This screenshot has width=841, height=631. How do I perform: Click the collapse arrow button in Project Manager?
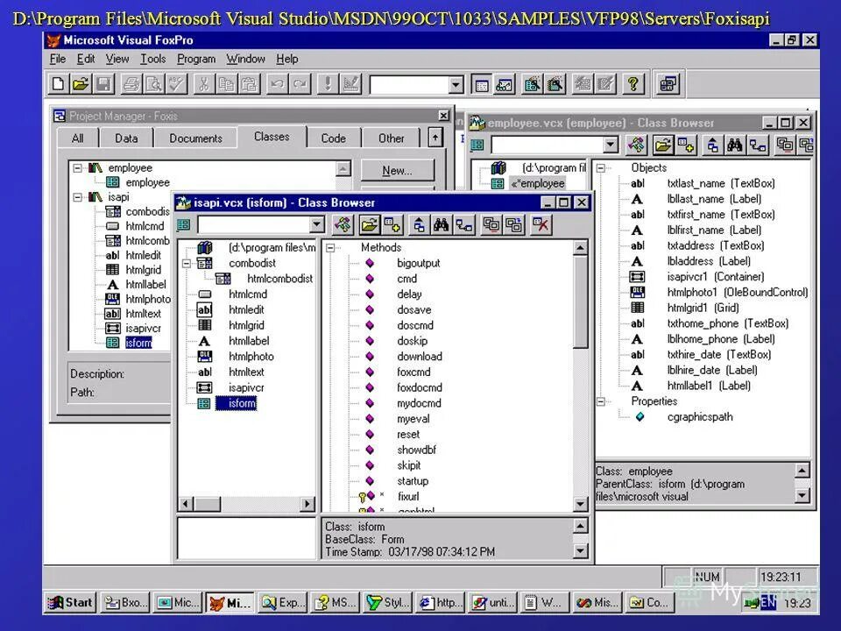point(435,138)
